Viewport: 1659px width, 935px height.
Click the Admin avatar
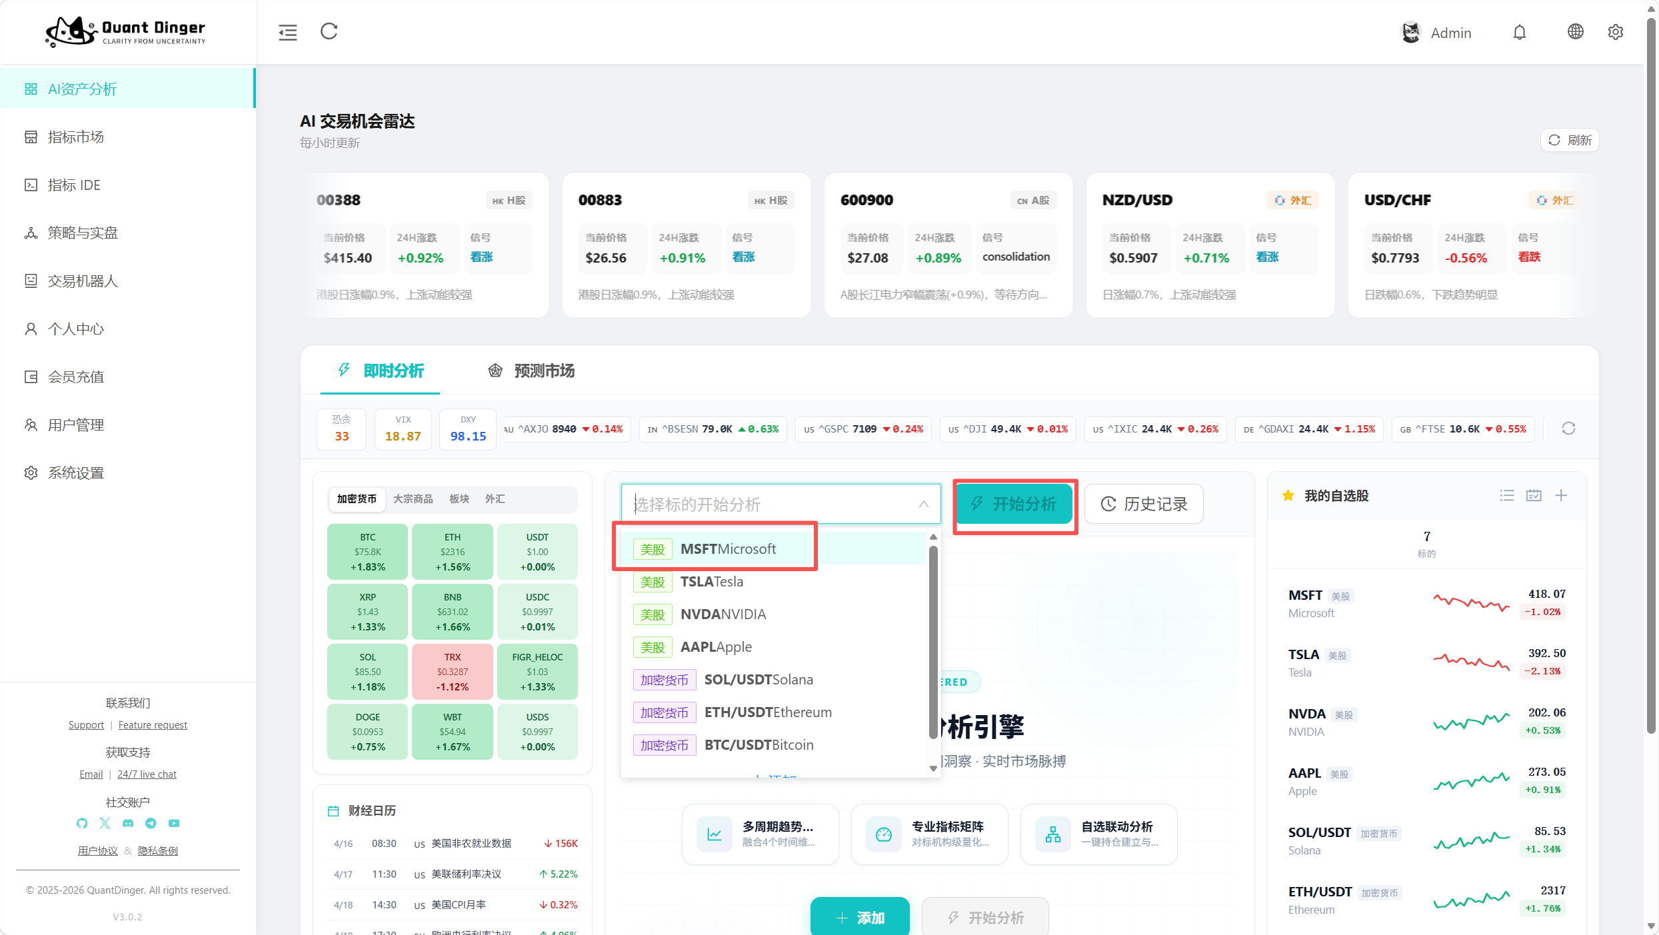(x=1410, y=32)
